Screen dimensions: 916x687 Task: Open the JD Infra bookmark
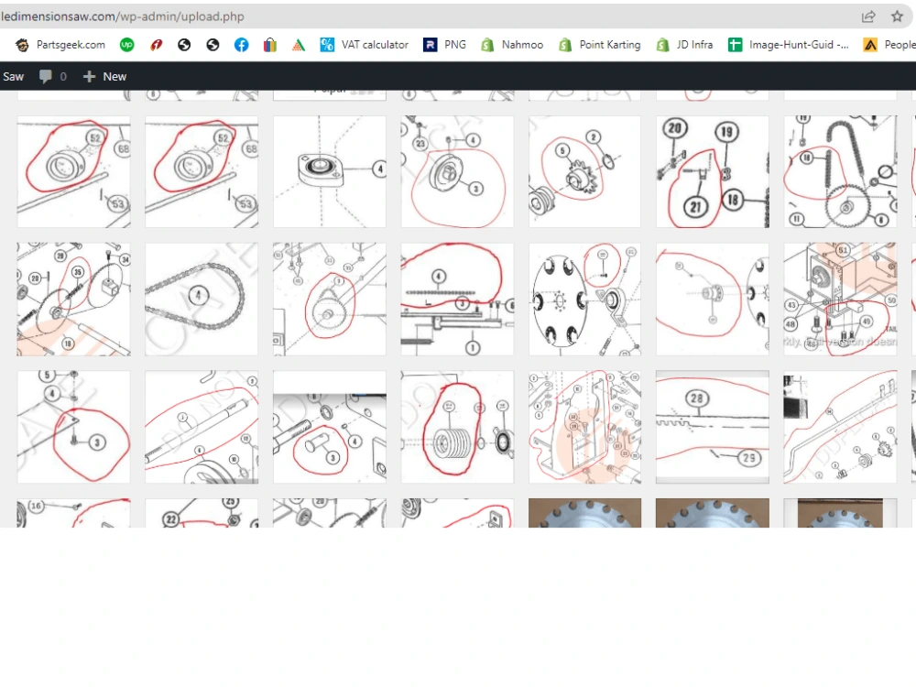684,45
